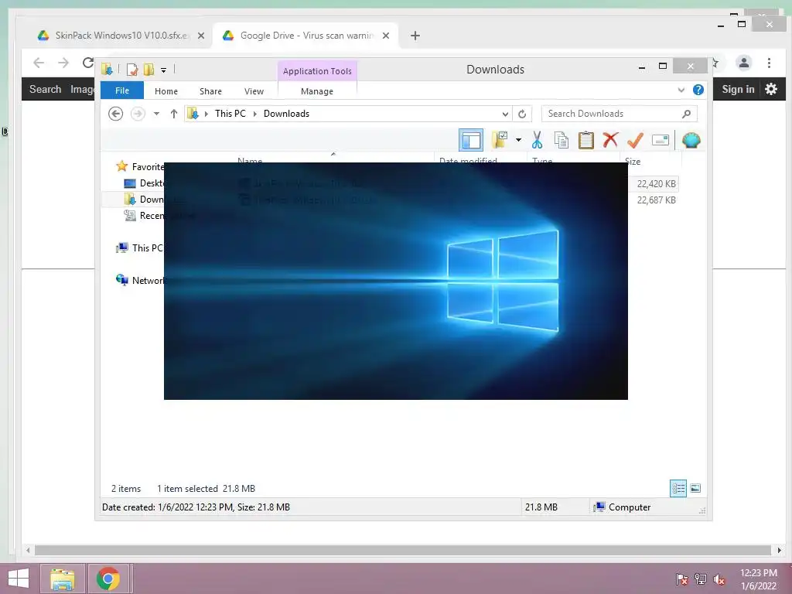Open Explorer help with the question mark
792x594 pixels.
click(x=698, y=90)
